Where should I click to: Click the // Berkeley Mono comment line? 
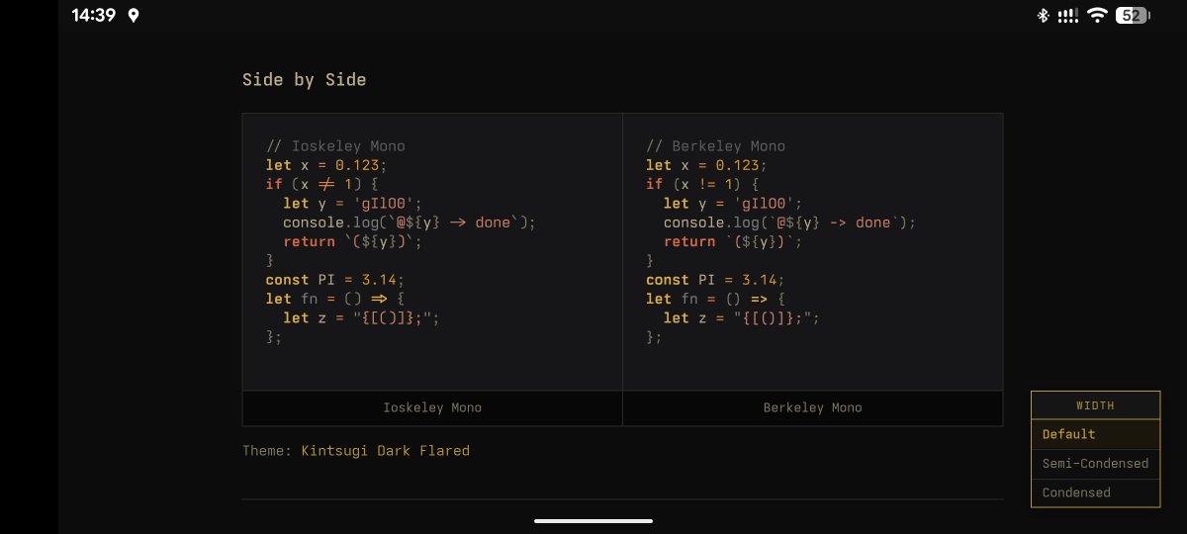coord(716,146)
